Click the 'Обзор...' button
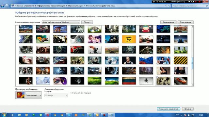 [87, 22]
